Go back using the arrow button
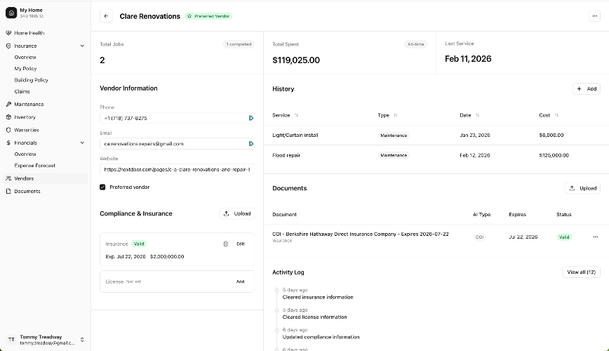609x351 pixels. pos(106,16)
